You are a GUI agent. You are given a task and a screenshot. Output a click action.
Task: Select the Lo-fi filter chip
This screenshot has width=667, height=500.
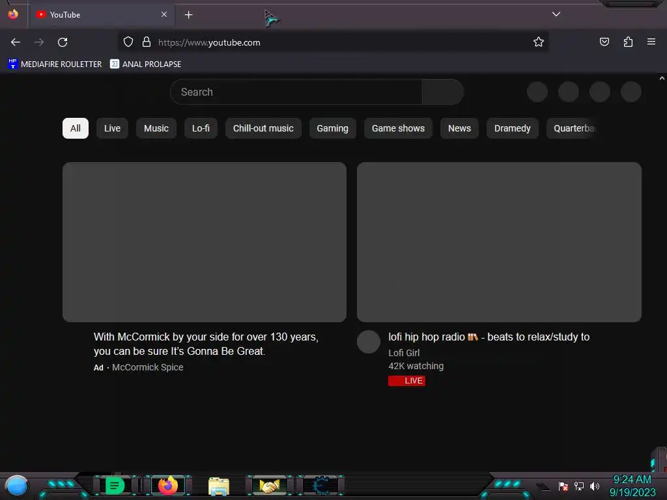point(201,128)
